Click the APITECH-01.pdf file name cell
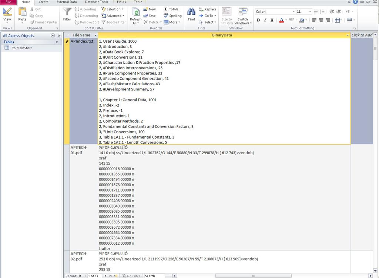The width and height of the screenshot is (379, 278). click(x=84, y=197)
